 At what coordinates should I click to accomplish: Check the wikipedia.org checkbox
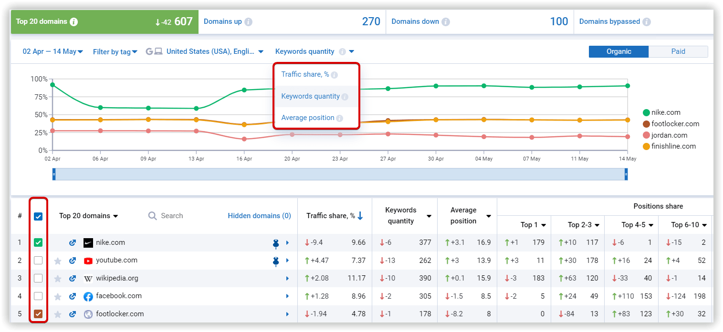[38, 278]
